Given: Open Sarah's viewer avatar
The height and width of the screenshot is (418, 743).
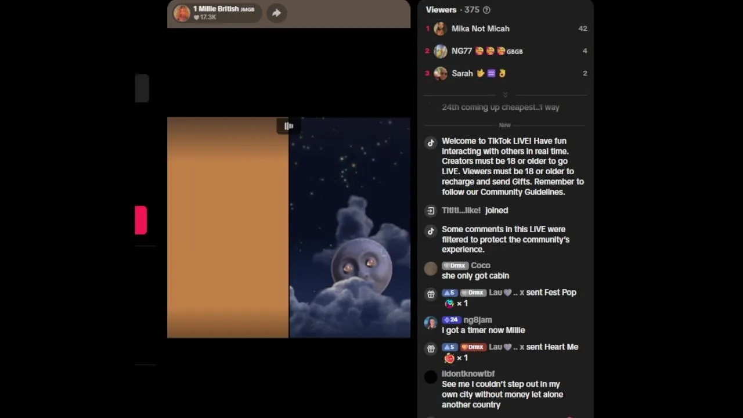Looking at the screenshot, I should coord(441,73).
